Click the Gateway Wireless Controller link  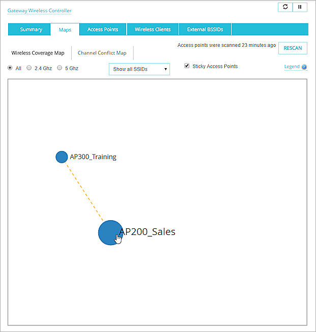pos(39,11)
